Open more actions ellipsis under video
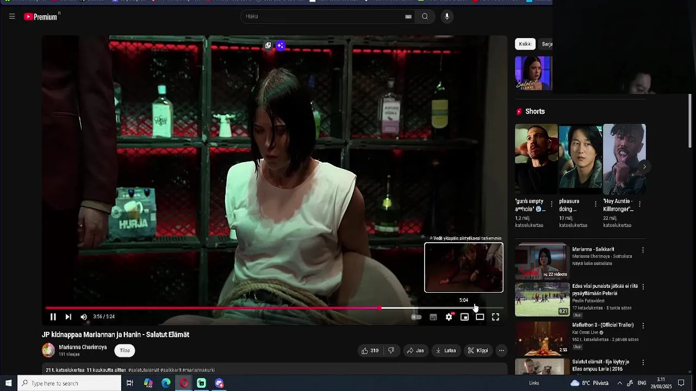This screenshot has width=696, height=391. point(501,351)
